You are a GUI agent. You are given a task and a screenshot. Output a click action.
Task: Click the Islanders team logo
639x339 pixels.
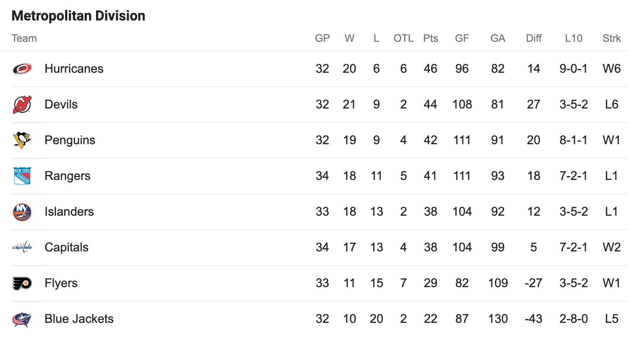point(22,212)
